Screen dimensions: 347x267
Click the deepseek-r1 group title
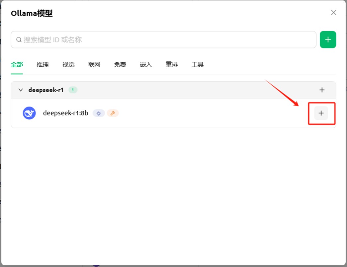(46, 90)
